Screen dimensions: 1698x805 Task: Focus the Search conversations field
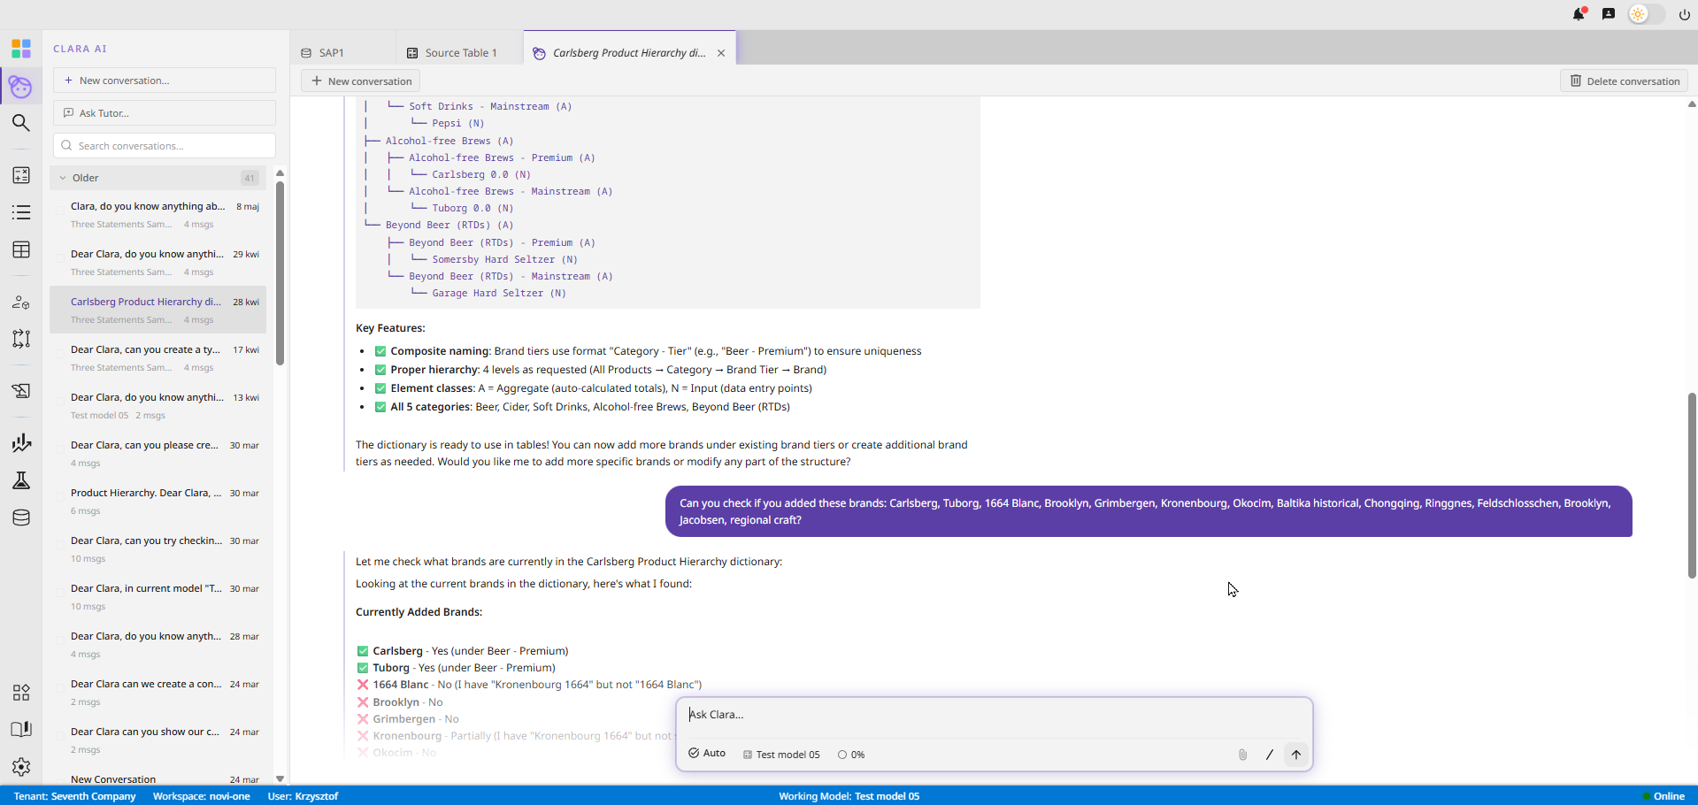coord(165,146)
